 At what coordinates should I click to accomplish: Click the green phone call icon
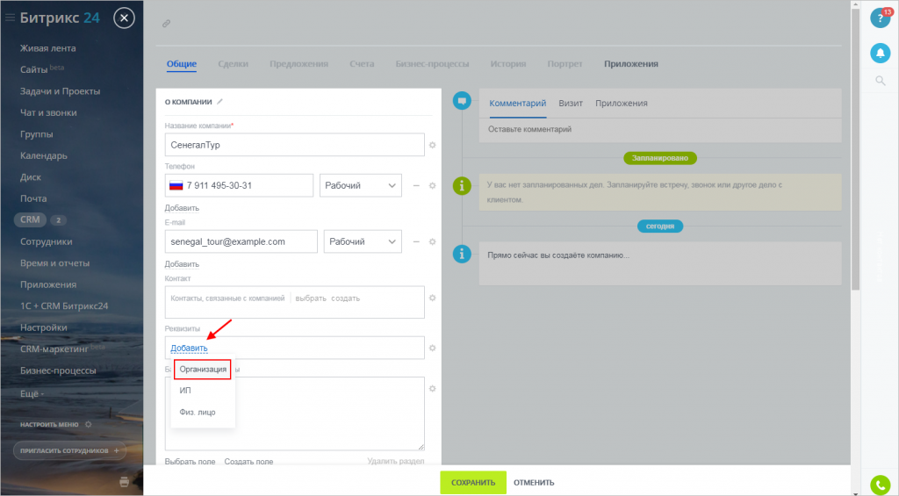(x=880, y=484)
